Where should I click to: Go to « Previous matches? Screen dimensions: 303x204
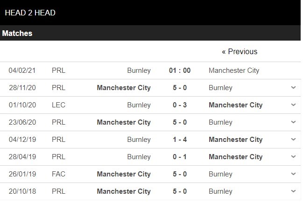coord(240,51)
